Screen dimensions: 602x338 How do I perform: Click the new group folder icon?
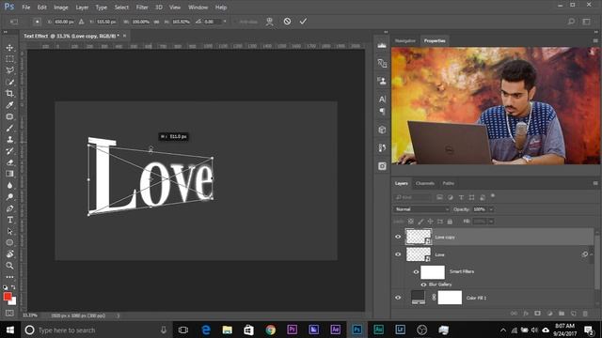coord(562,314)
